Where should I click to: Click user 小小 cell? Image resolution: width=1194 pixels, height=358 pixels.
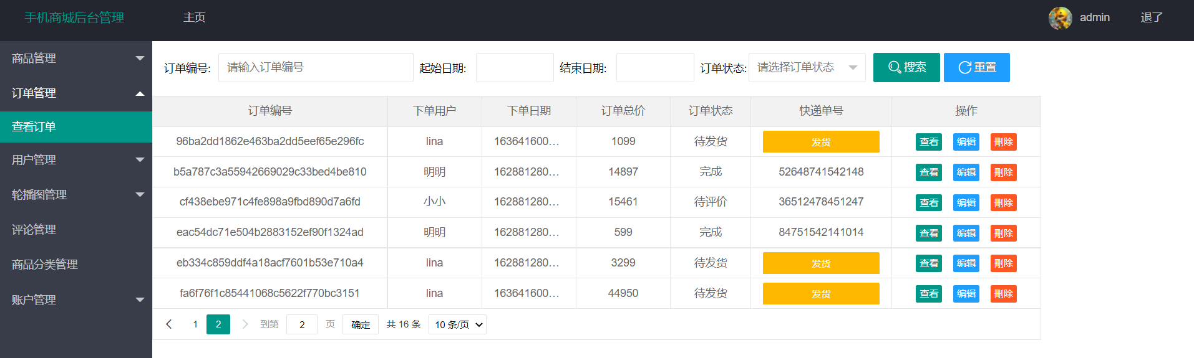[x=435, y=202]
